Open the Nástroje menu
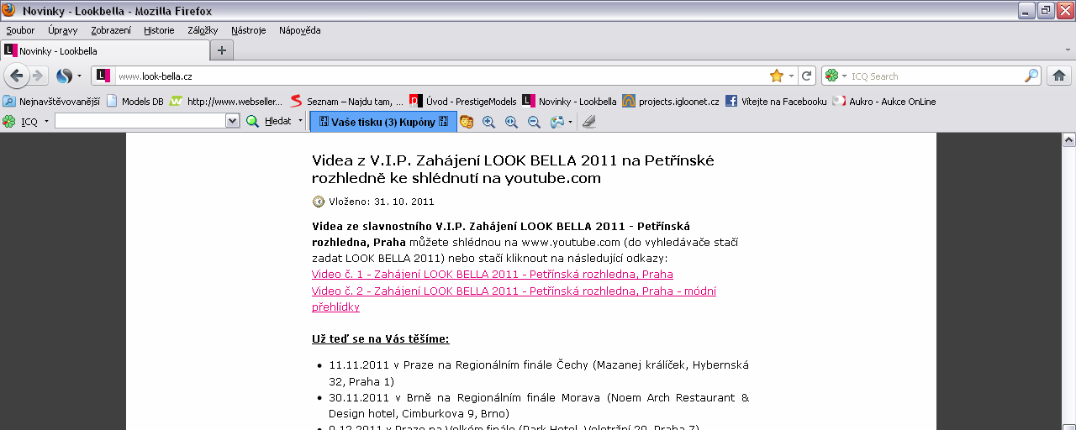 [249, 30]
